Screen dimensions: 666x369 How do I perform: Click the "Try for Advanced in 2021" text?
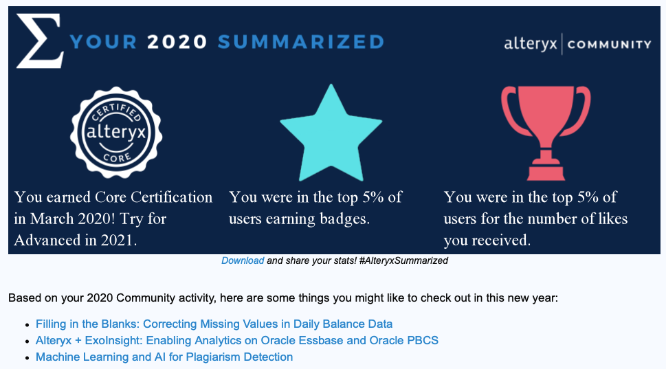[x=89, y=230]
